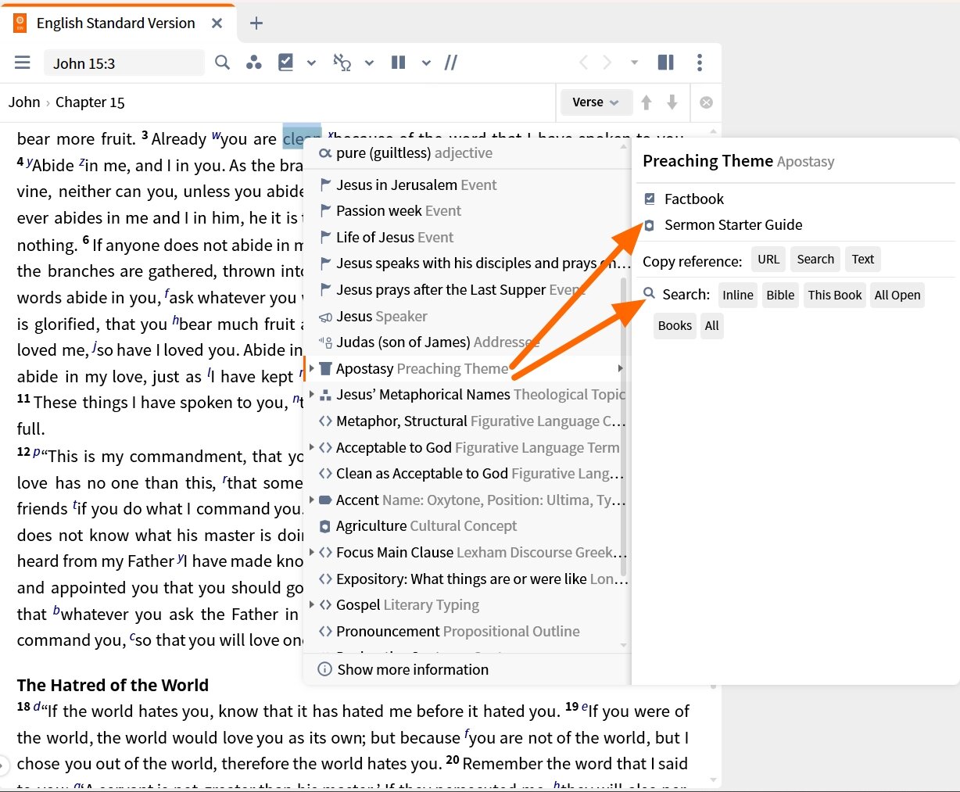This screenshot has width=960, height=792.
Task: Open the split panel layout icon
Action: [666, 63]
